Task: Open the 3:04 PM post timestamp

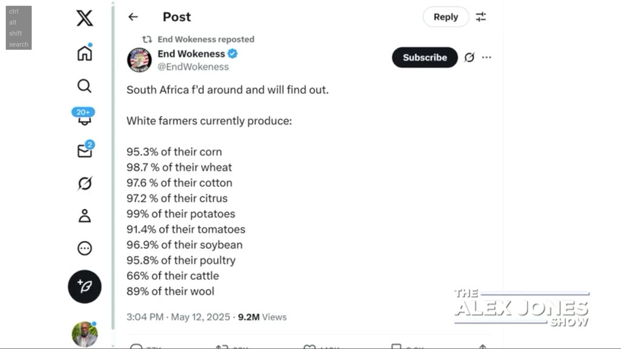Action: 144,317
